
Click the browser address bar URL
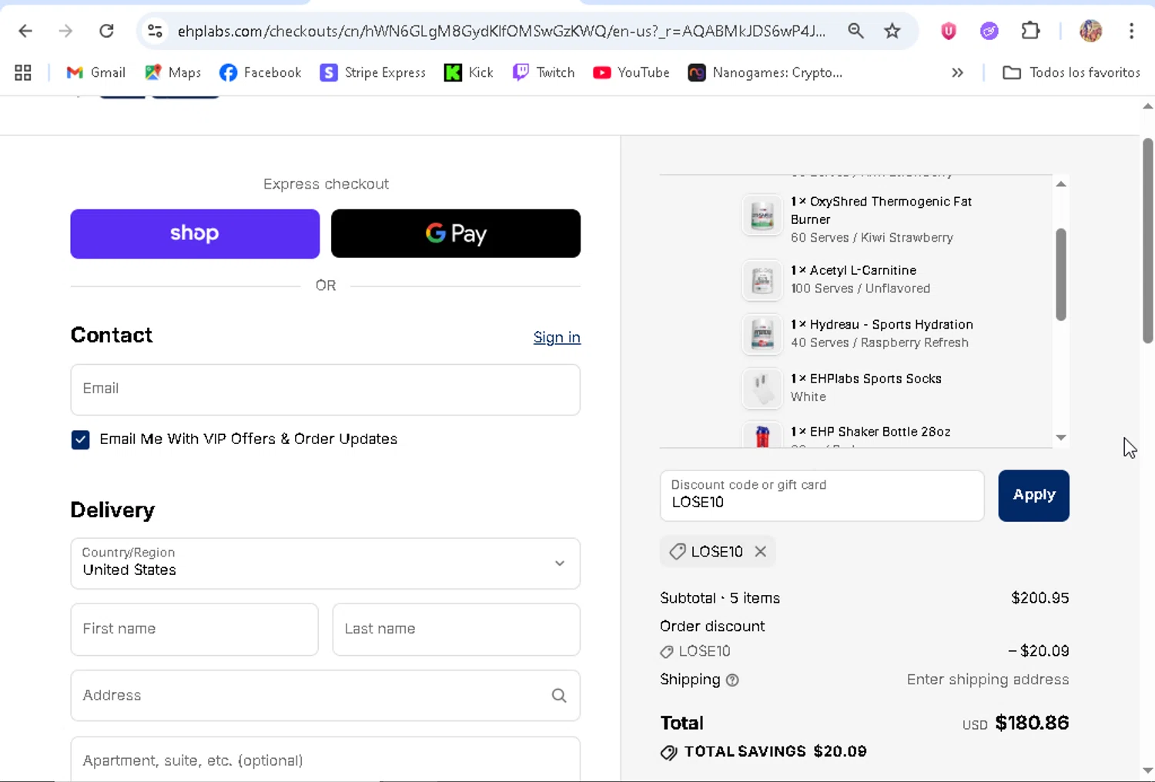[x=501, y=31]
